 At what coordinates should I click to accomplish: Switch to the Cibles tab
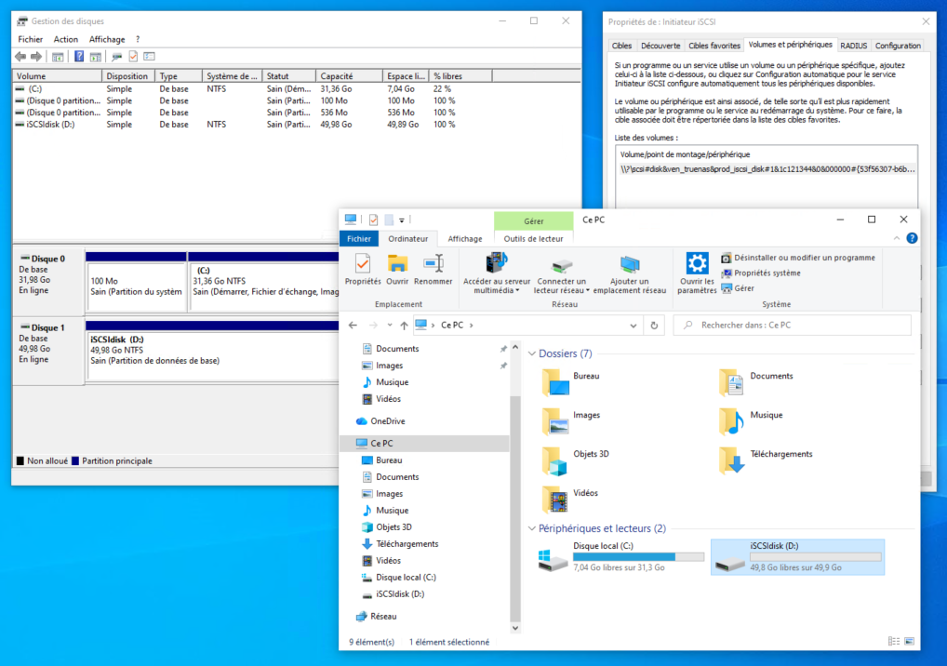621,46
